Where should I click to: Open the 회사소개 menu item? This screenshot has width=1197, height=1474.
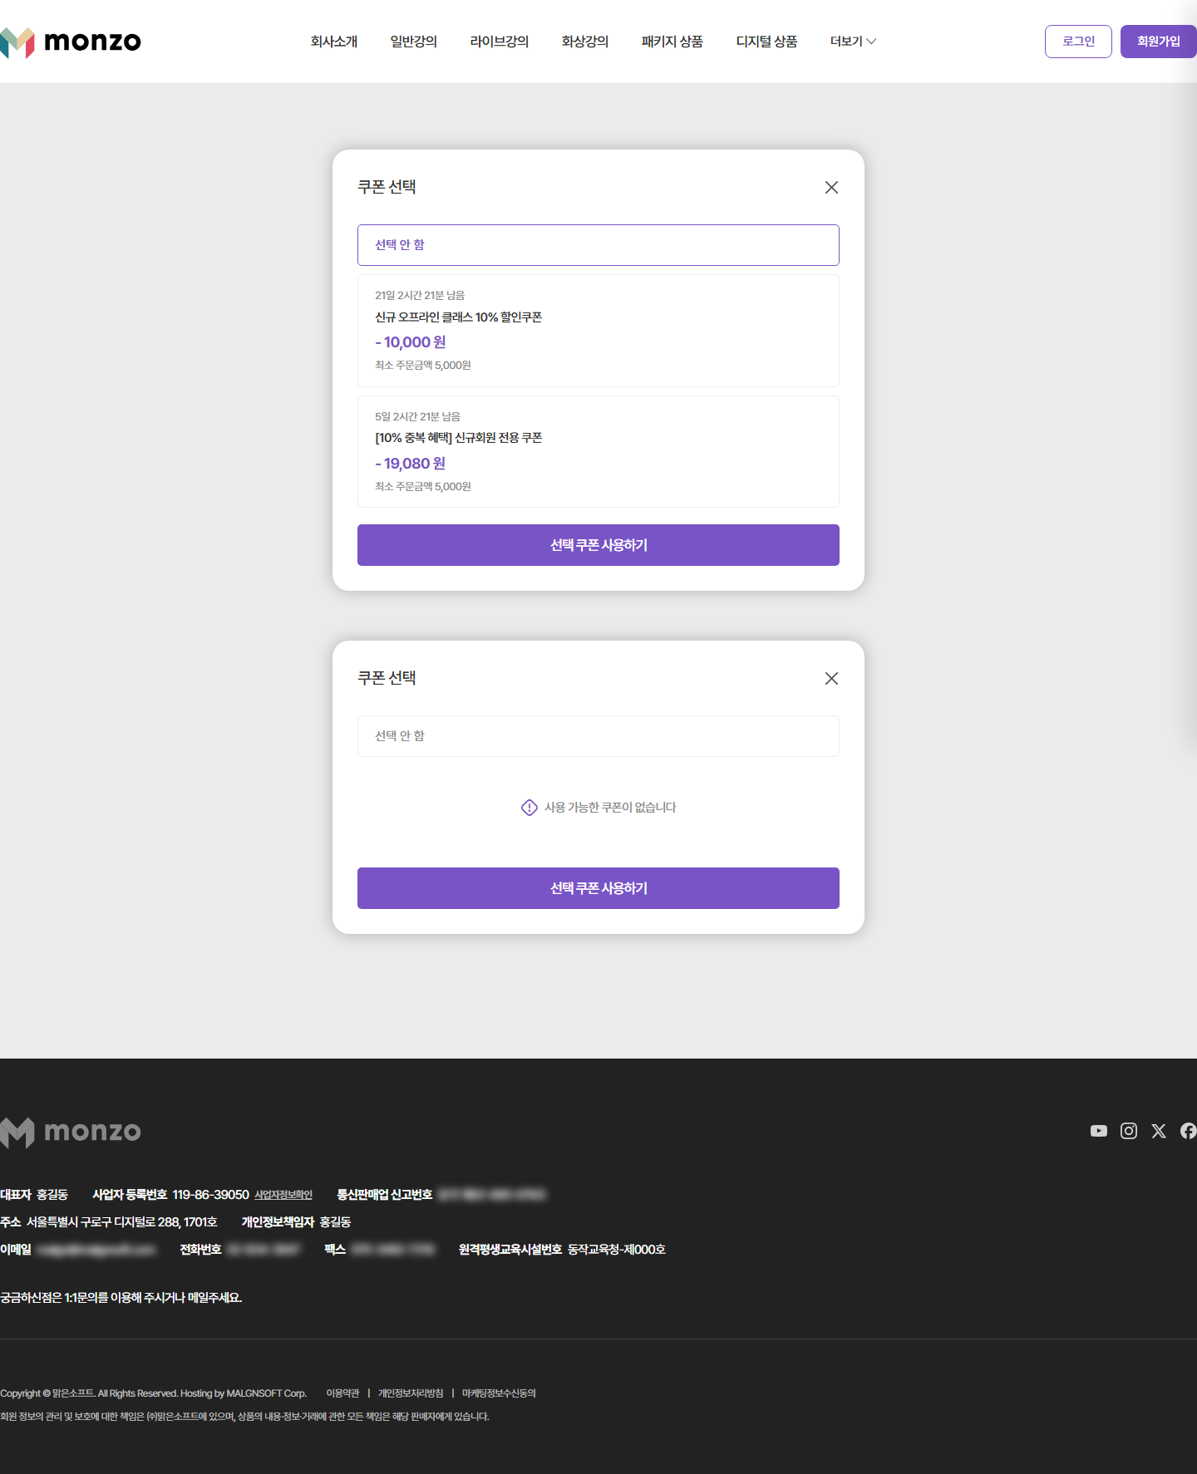[334, 42]
